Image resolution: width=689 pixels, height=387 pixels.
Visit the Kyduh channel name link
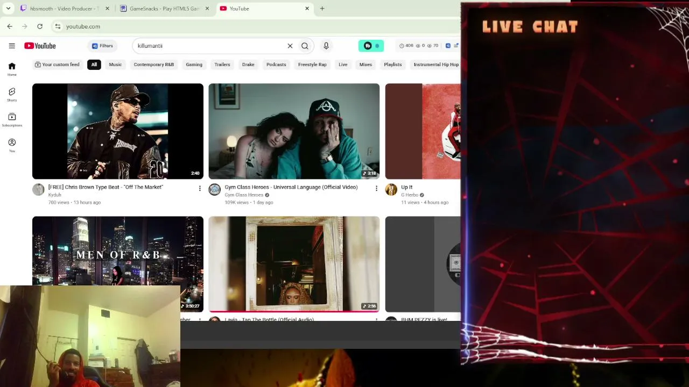55,195
